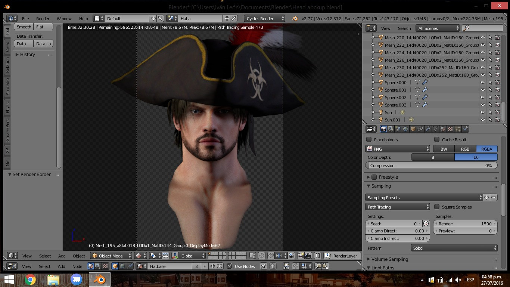This screenshot has height=287, width=510.
Task: Open the Constraints properties tab (chain icon)
Action: 420,129
